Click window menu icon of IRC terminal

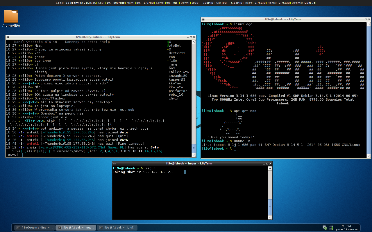click(x=8, y=37)
